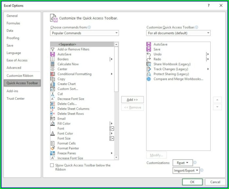
Task: Expand the Track Changes (Legacy) submenu arrow
Action: click(208, 69)
